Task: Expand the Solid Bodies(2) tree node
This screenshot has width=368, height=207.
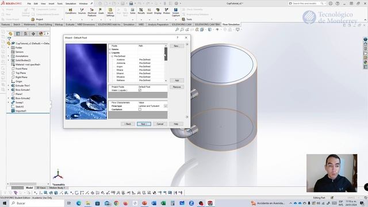Action: coord(9,60)
